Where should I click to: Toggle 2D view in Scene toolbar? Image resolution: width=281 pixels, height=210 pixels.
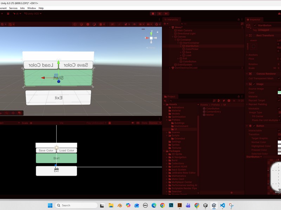click(x=112, y=24)
